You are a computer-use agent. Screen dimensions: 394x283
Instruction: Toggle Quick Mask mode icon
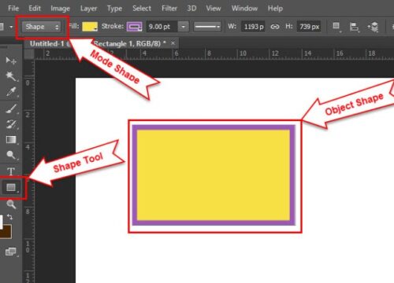tap(11, 252)
